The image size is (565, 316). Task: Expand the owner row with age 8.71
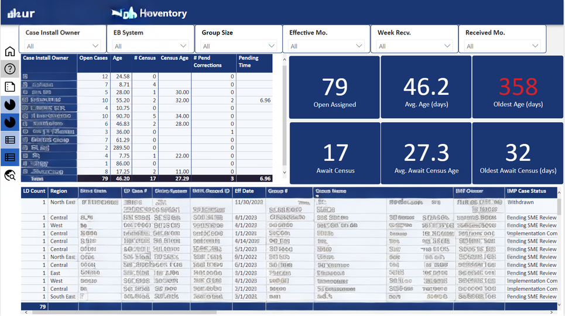coord(25,84)
